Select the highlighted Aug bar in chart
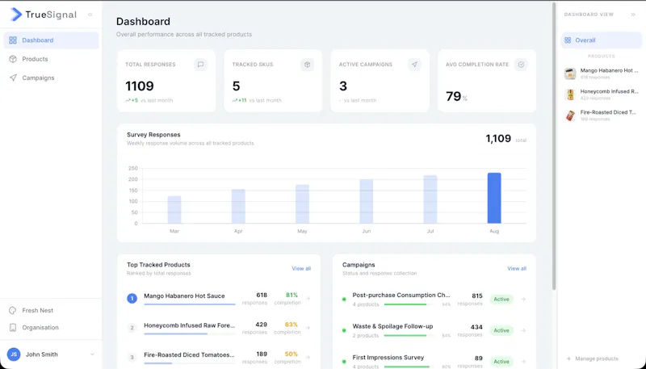 (x=494, y=198)
